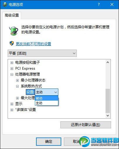
Task: Click the help question mark icon
Action: point(99,4)
